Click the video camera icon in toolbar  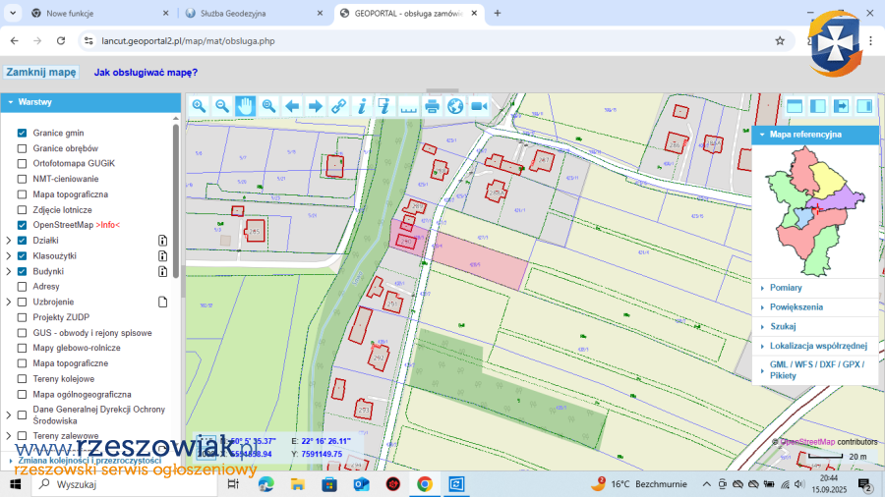pos(479,106)
